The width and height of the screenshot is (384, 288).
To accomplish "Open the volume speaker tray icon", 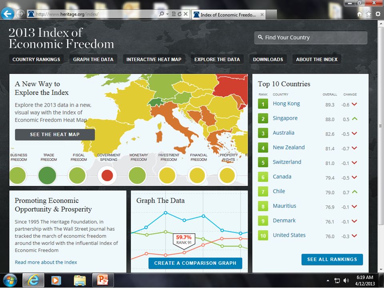I will tap(346, 281).
